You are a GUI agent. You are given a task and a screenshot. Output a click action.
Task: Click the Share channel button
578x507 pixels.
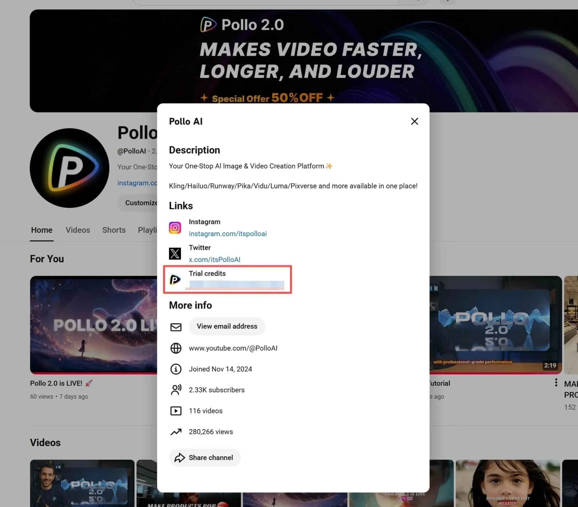(x=205, y=457)
